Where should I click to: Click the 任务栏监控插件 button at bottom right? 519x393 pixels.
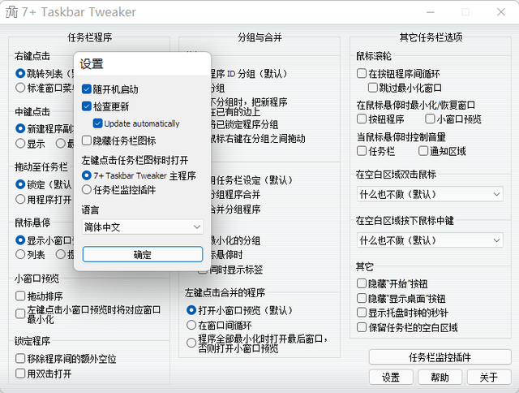pyautogui.click(x=440, y=357)
